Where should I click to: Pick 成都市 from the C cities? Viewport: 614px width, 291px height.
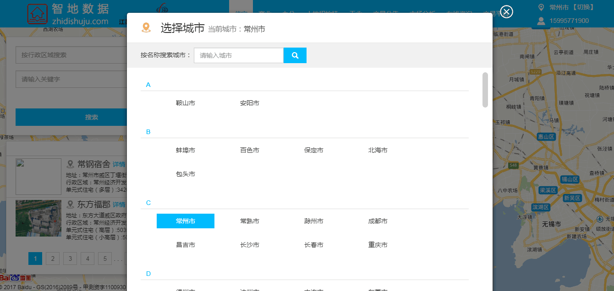[x=378, y=221]
